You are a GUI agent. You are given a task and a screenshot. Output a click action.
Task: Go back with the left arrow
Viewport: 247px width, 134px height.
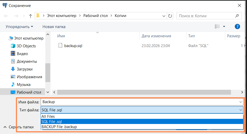tap(6, 16)
